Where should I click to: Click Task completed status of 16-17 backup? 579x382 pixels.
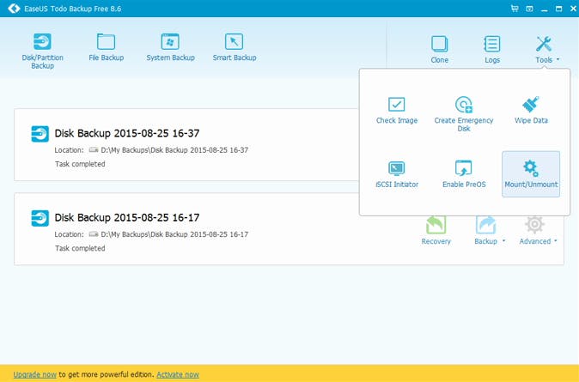[80, 248]
